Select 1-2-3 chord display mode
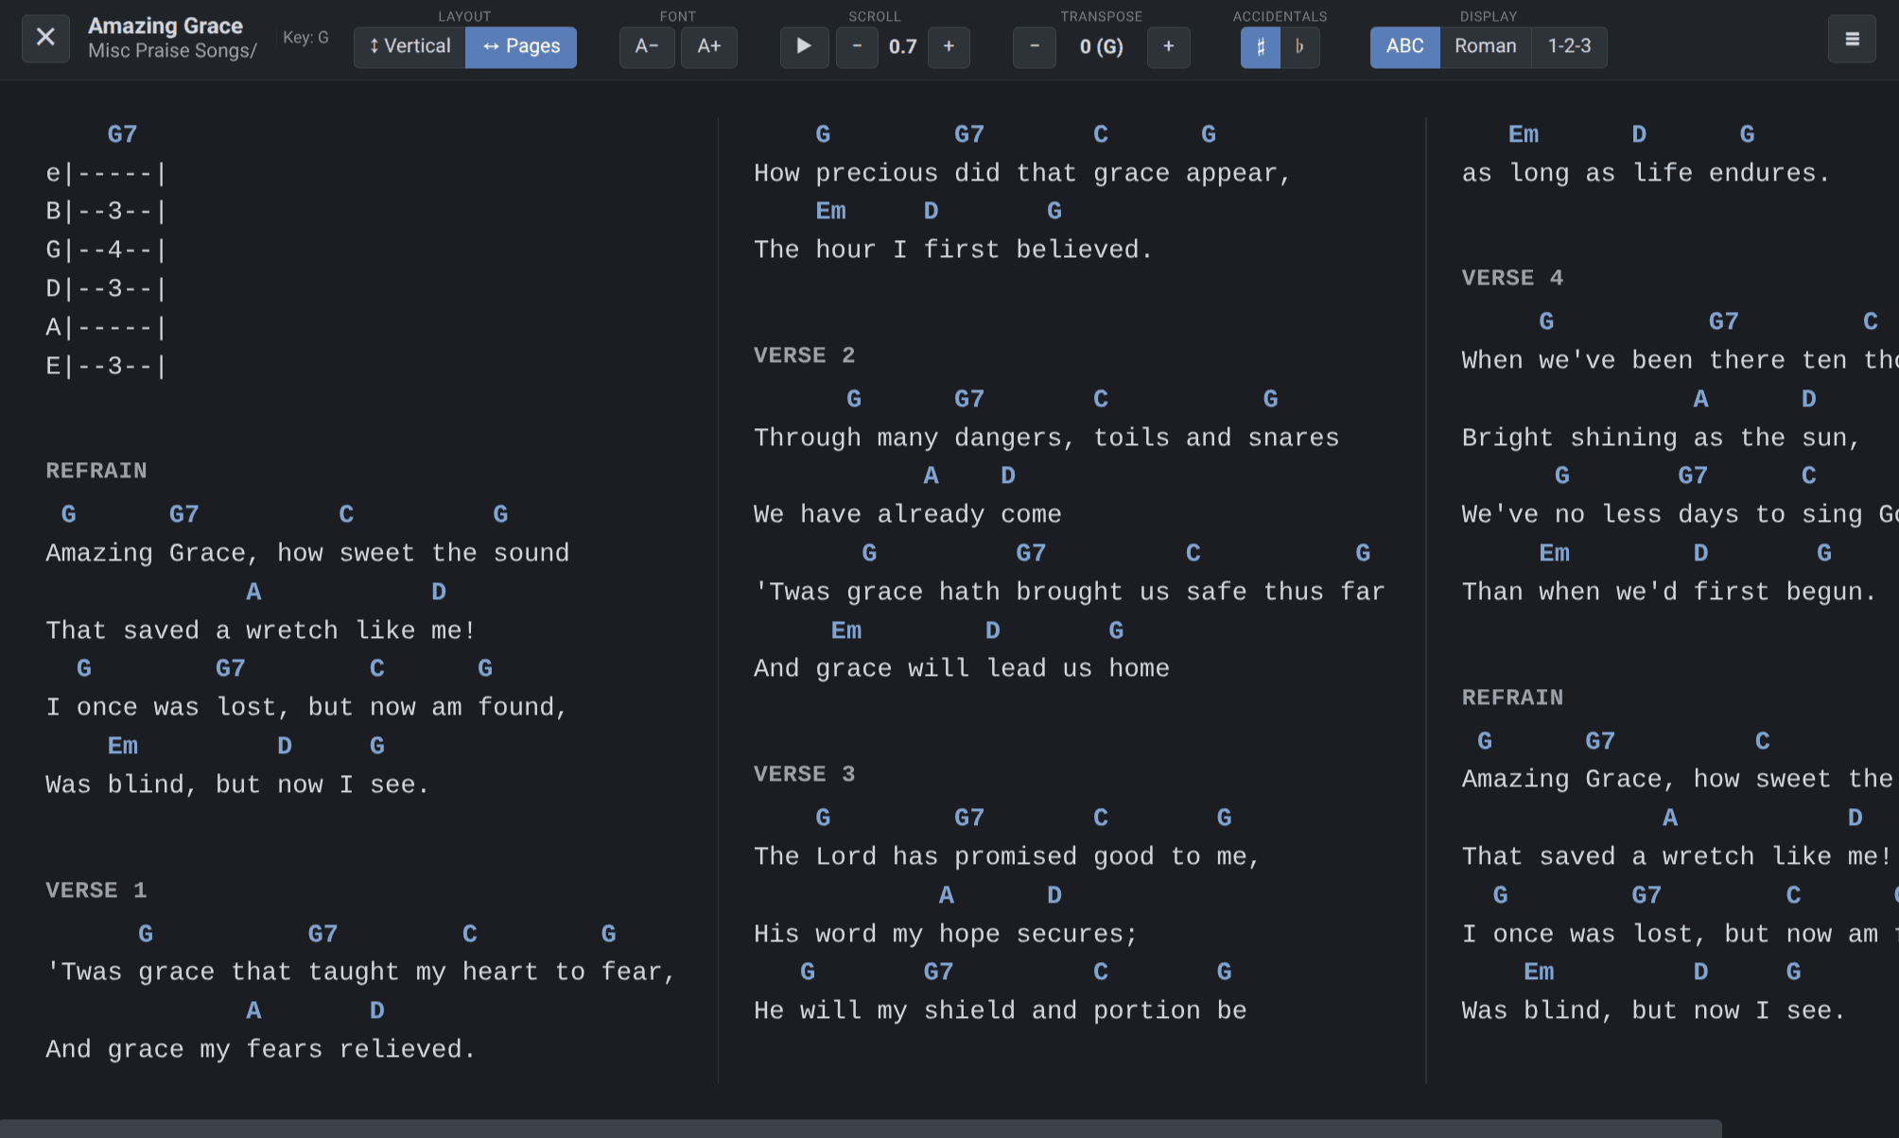 click(x=1568, y=45)
